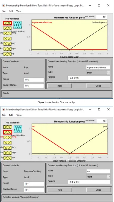Viewport: 114px width, 202px height.
Task: Select 'below-4-years' membership function label on plot
Action: [x=99, y=22]
